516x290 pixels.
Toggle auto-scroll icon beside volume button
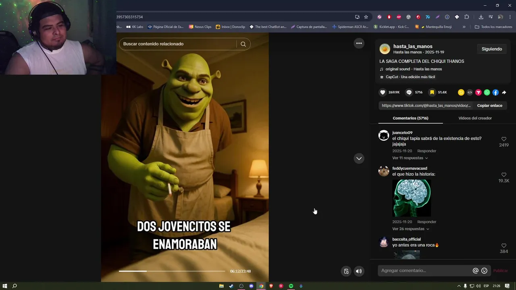click(346, 271)
